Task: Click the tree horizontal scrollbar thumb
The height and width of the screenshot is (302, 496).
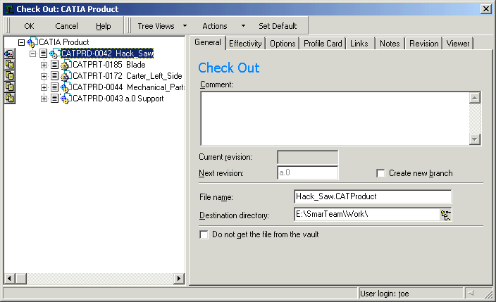Action: 21,278
